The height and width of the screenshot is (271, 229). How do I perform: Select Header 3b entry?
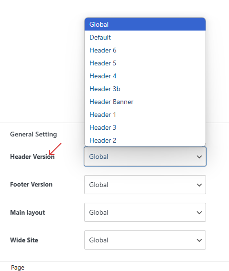click(145, 89)
